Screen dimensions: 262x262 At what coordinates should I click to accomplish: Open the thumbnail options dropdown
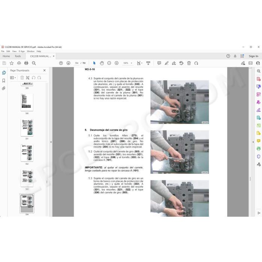[13, 78]
